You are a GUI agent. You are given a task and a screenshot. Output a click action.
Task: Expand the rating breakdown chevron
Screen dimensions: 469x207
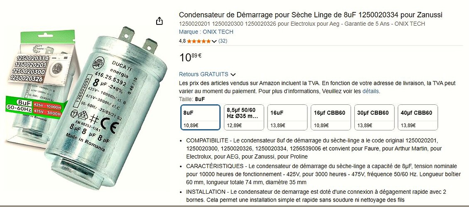point(214,41)
